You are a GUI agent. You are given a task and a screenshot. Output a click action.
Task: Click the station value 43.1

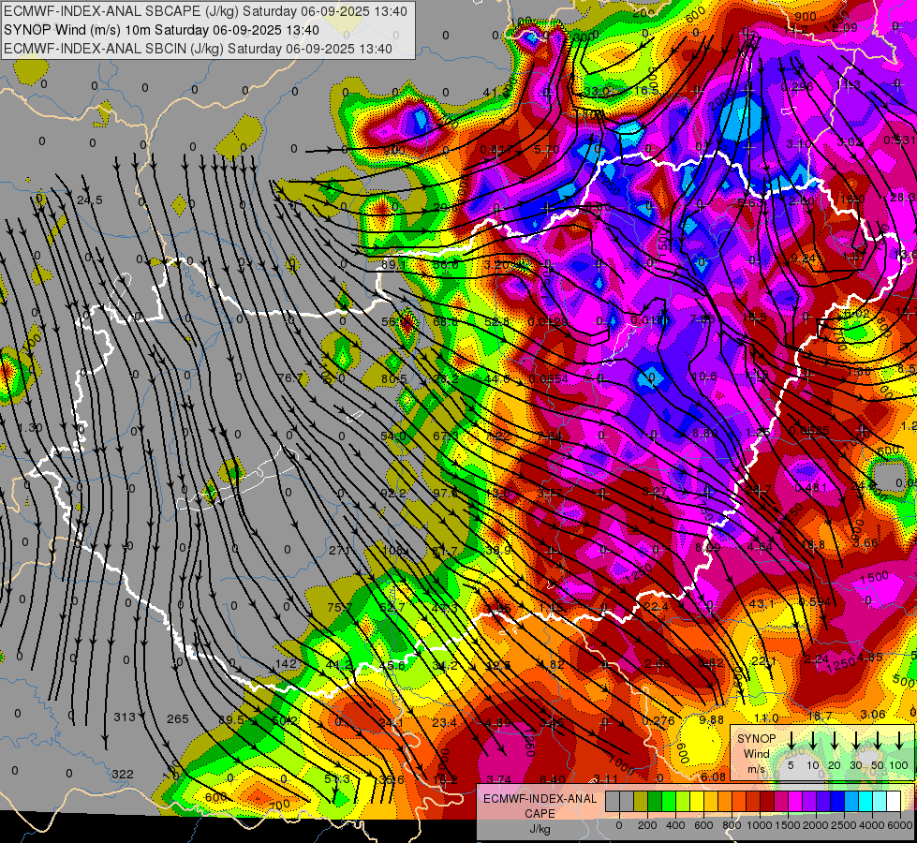click(x=762, y=604)
